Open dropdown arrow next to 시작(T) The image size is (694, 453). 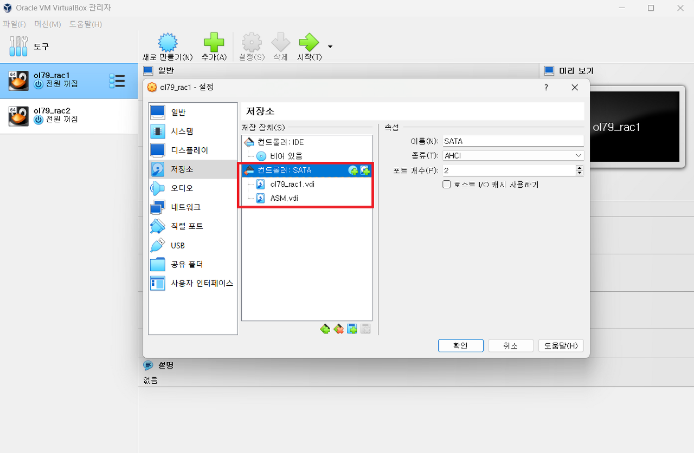pyautogui.click(x=330, y=47)
